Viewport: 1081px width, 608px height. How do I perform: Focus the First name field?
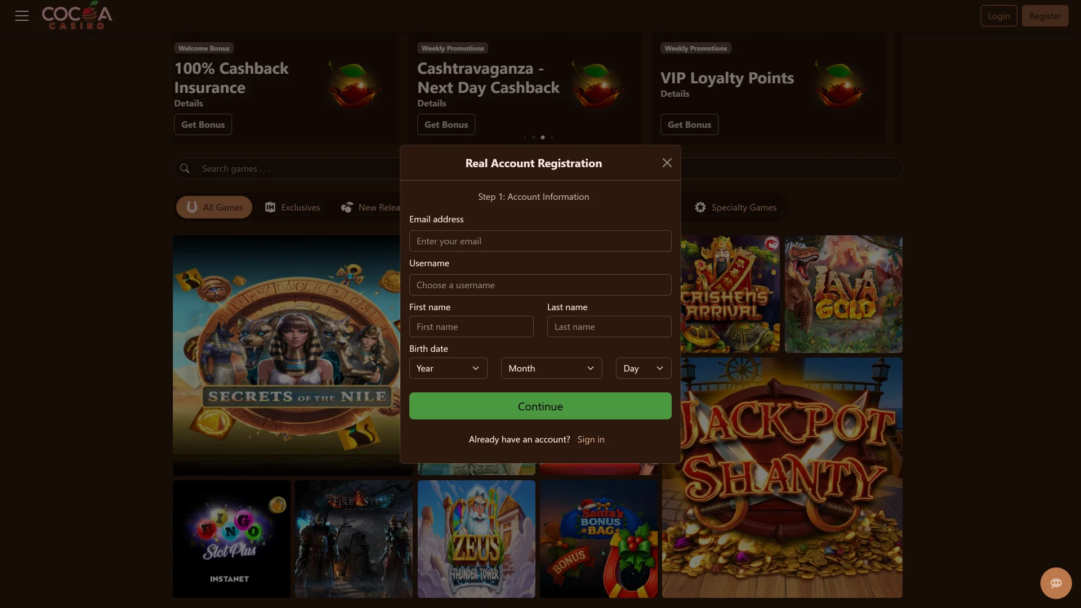click(x=471, y=327)
